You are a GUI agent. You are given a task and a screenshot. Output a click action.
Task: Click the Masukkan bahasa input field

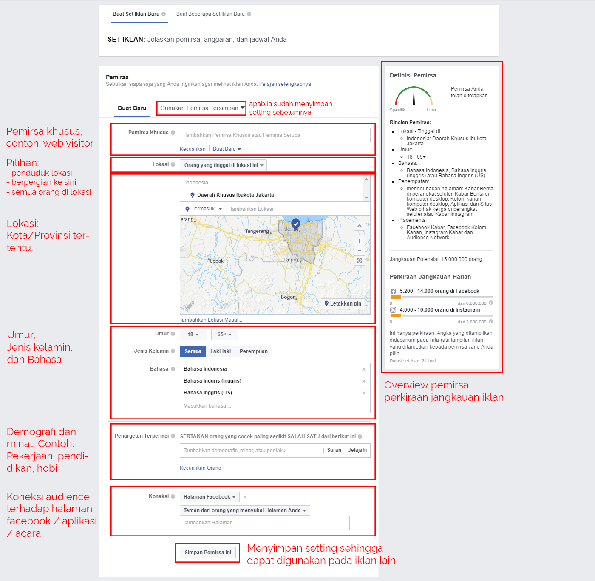(275, 406)
